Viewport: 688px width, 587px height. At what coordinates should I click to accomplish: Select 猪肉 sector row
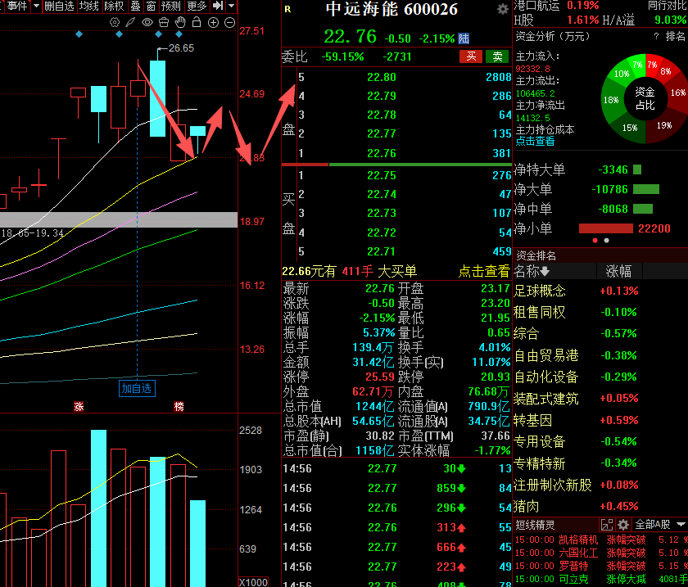click(x=600, y=507)
